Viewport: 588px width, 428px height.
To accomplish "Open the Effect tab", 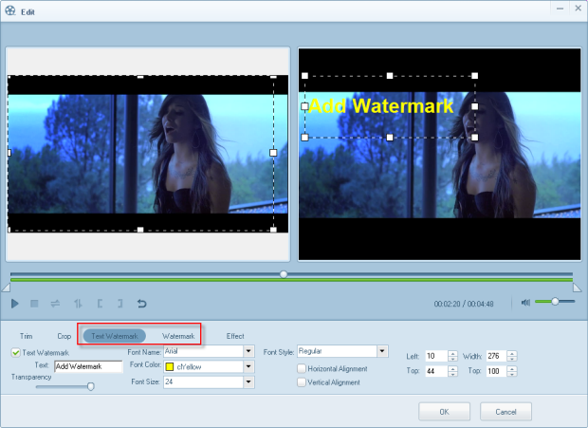I will tap(235, 336).
